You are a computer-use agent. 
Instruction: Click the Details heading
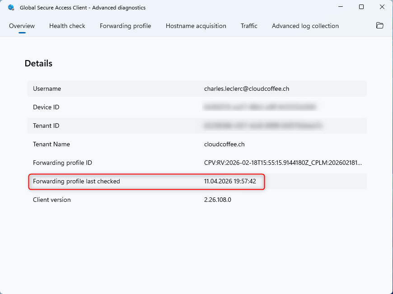coord(38,63)
